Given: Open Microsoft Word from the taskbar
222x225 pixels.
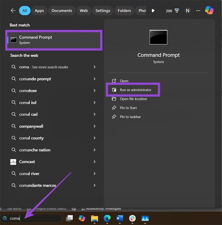Looking at the screenshot, I should (119, 218).
